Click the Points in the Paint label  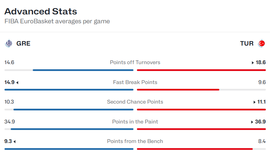[135, 122]
